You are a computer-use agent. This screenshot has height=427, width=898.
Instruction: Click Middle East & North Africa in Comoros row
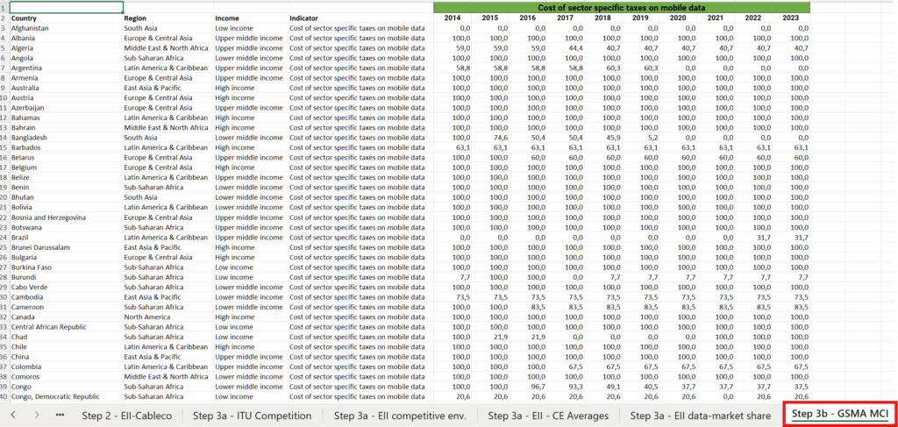pos(168,377)
